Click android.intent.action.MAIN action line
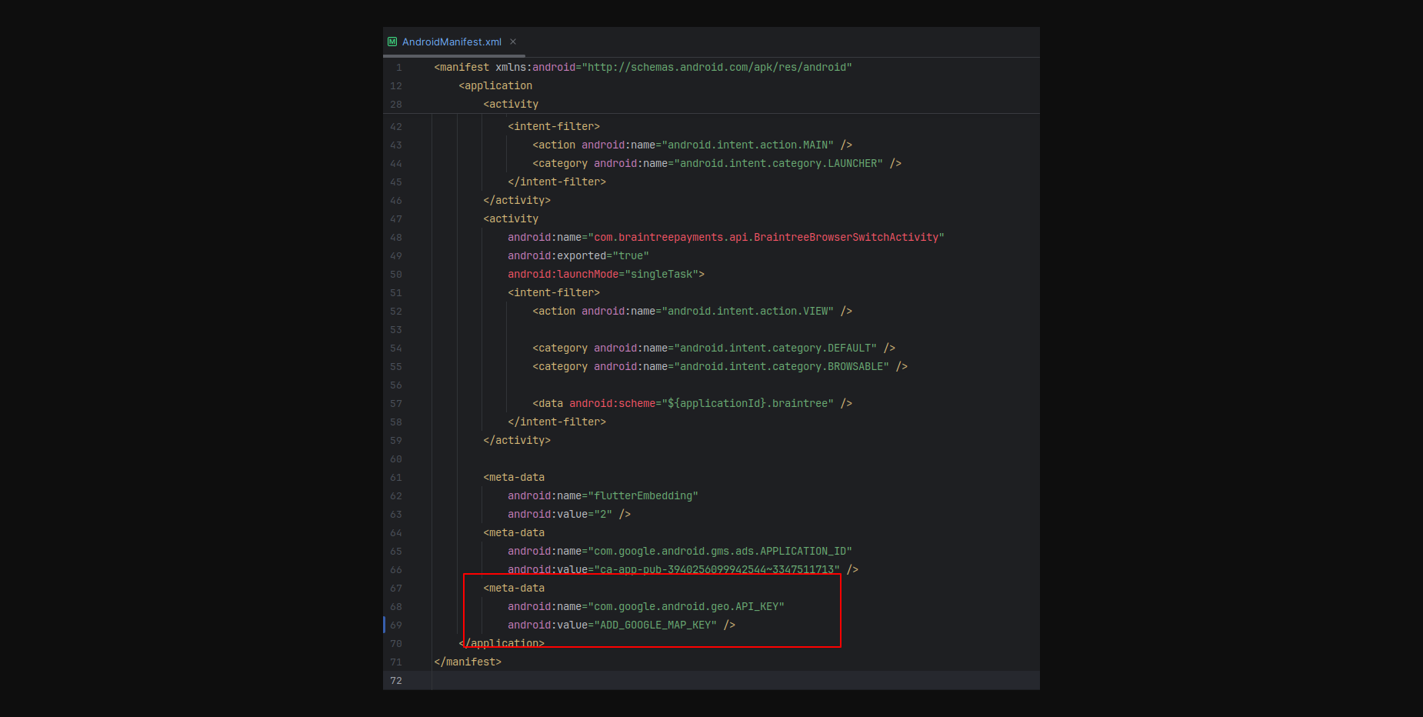 click(692, 145)
